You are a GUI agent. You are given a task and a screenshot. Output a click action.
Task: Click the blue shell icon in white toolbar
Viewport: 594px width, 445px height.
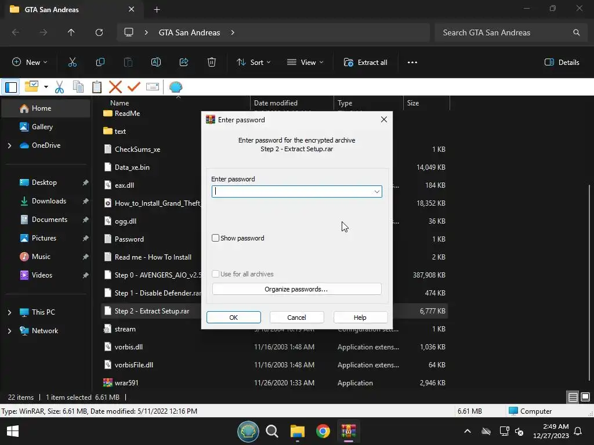[x=175, y=87]
